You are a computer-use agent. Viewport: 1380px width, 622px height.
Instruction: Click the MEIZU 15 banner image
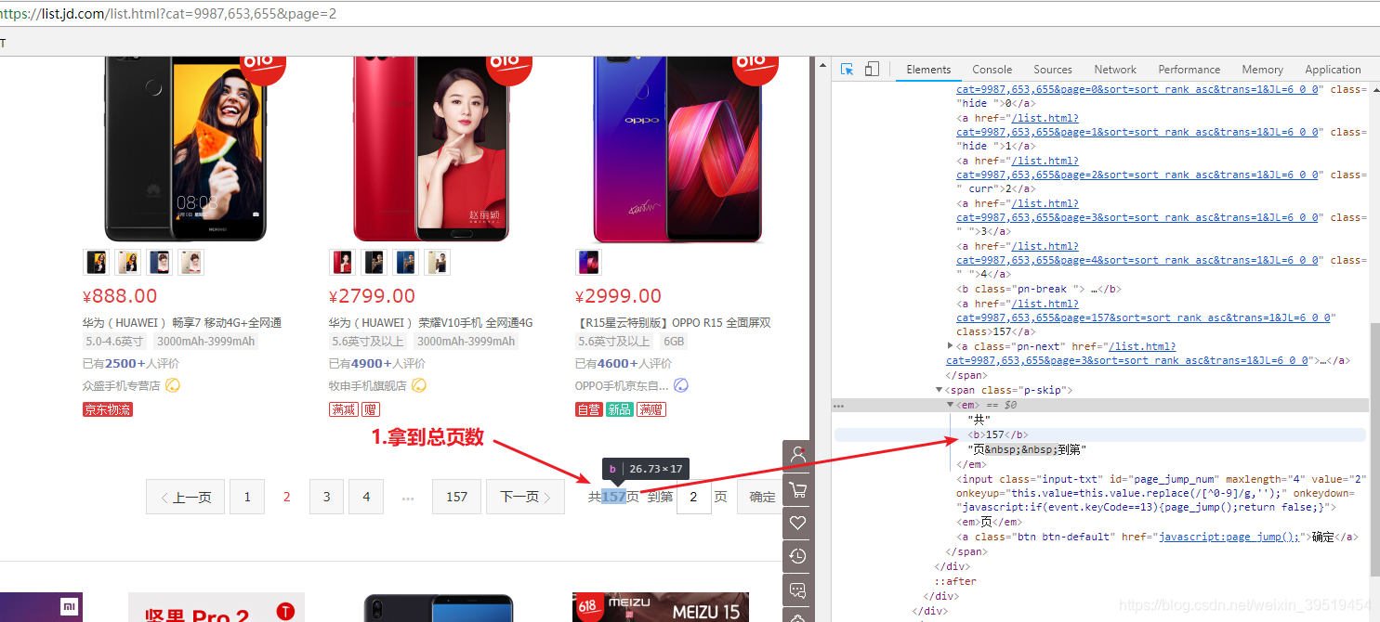pos(661,607)
